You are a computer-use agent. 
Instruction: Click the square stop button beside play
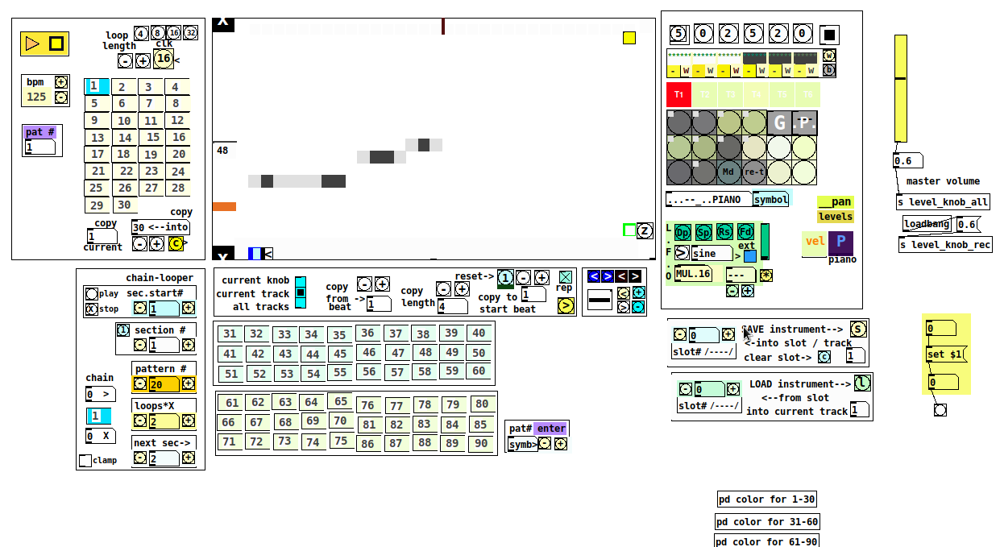pos(56,44)
